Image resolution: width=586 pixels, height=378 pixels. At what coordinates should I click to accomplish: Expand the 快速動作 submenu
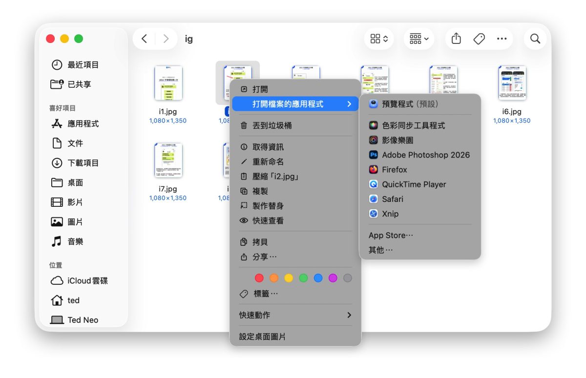click(x=295, y=315)
